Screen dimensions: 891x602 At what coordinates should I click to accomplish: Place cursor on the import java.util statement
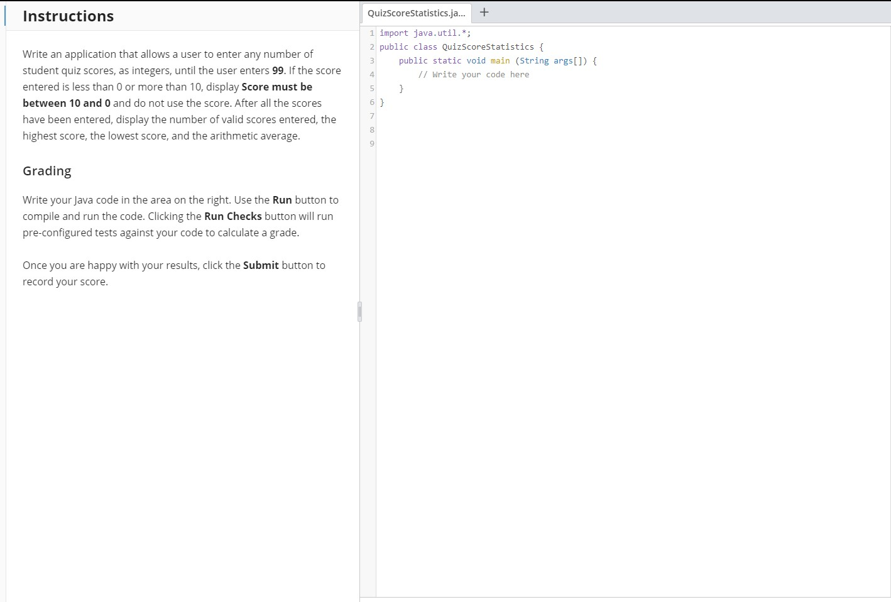425,33
